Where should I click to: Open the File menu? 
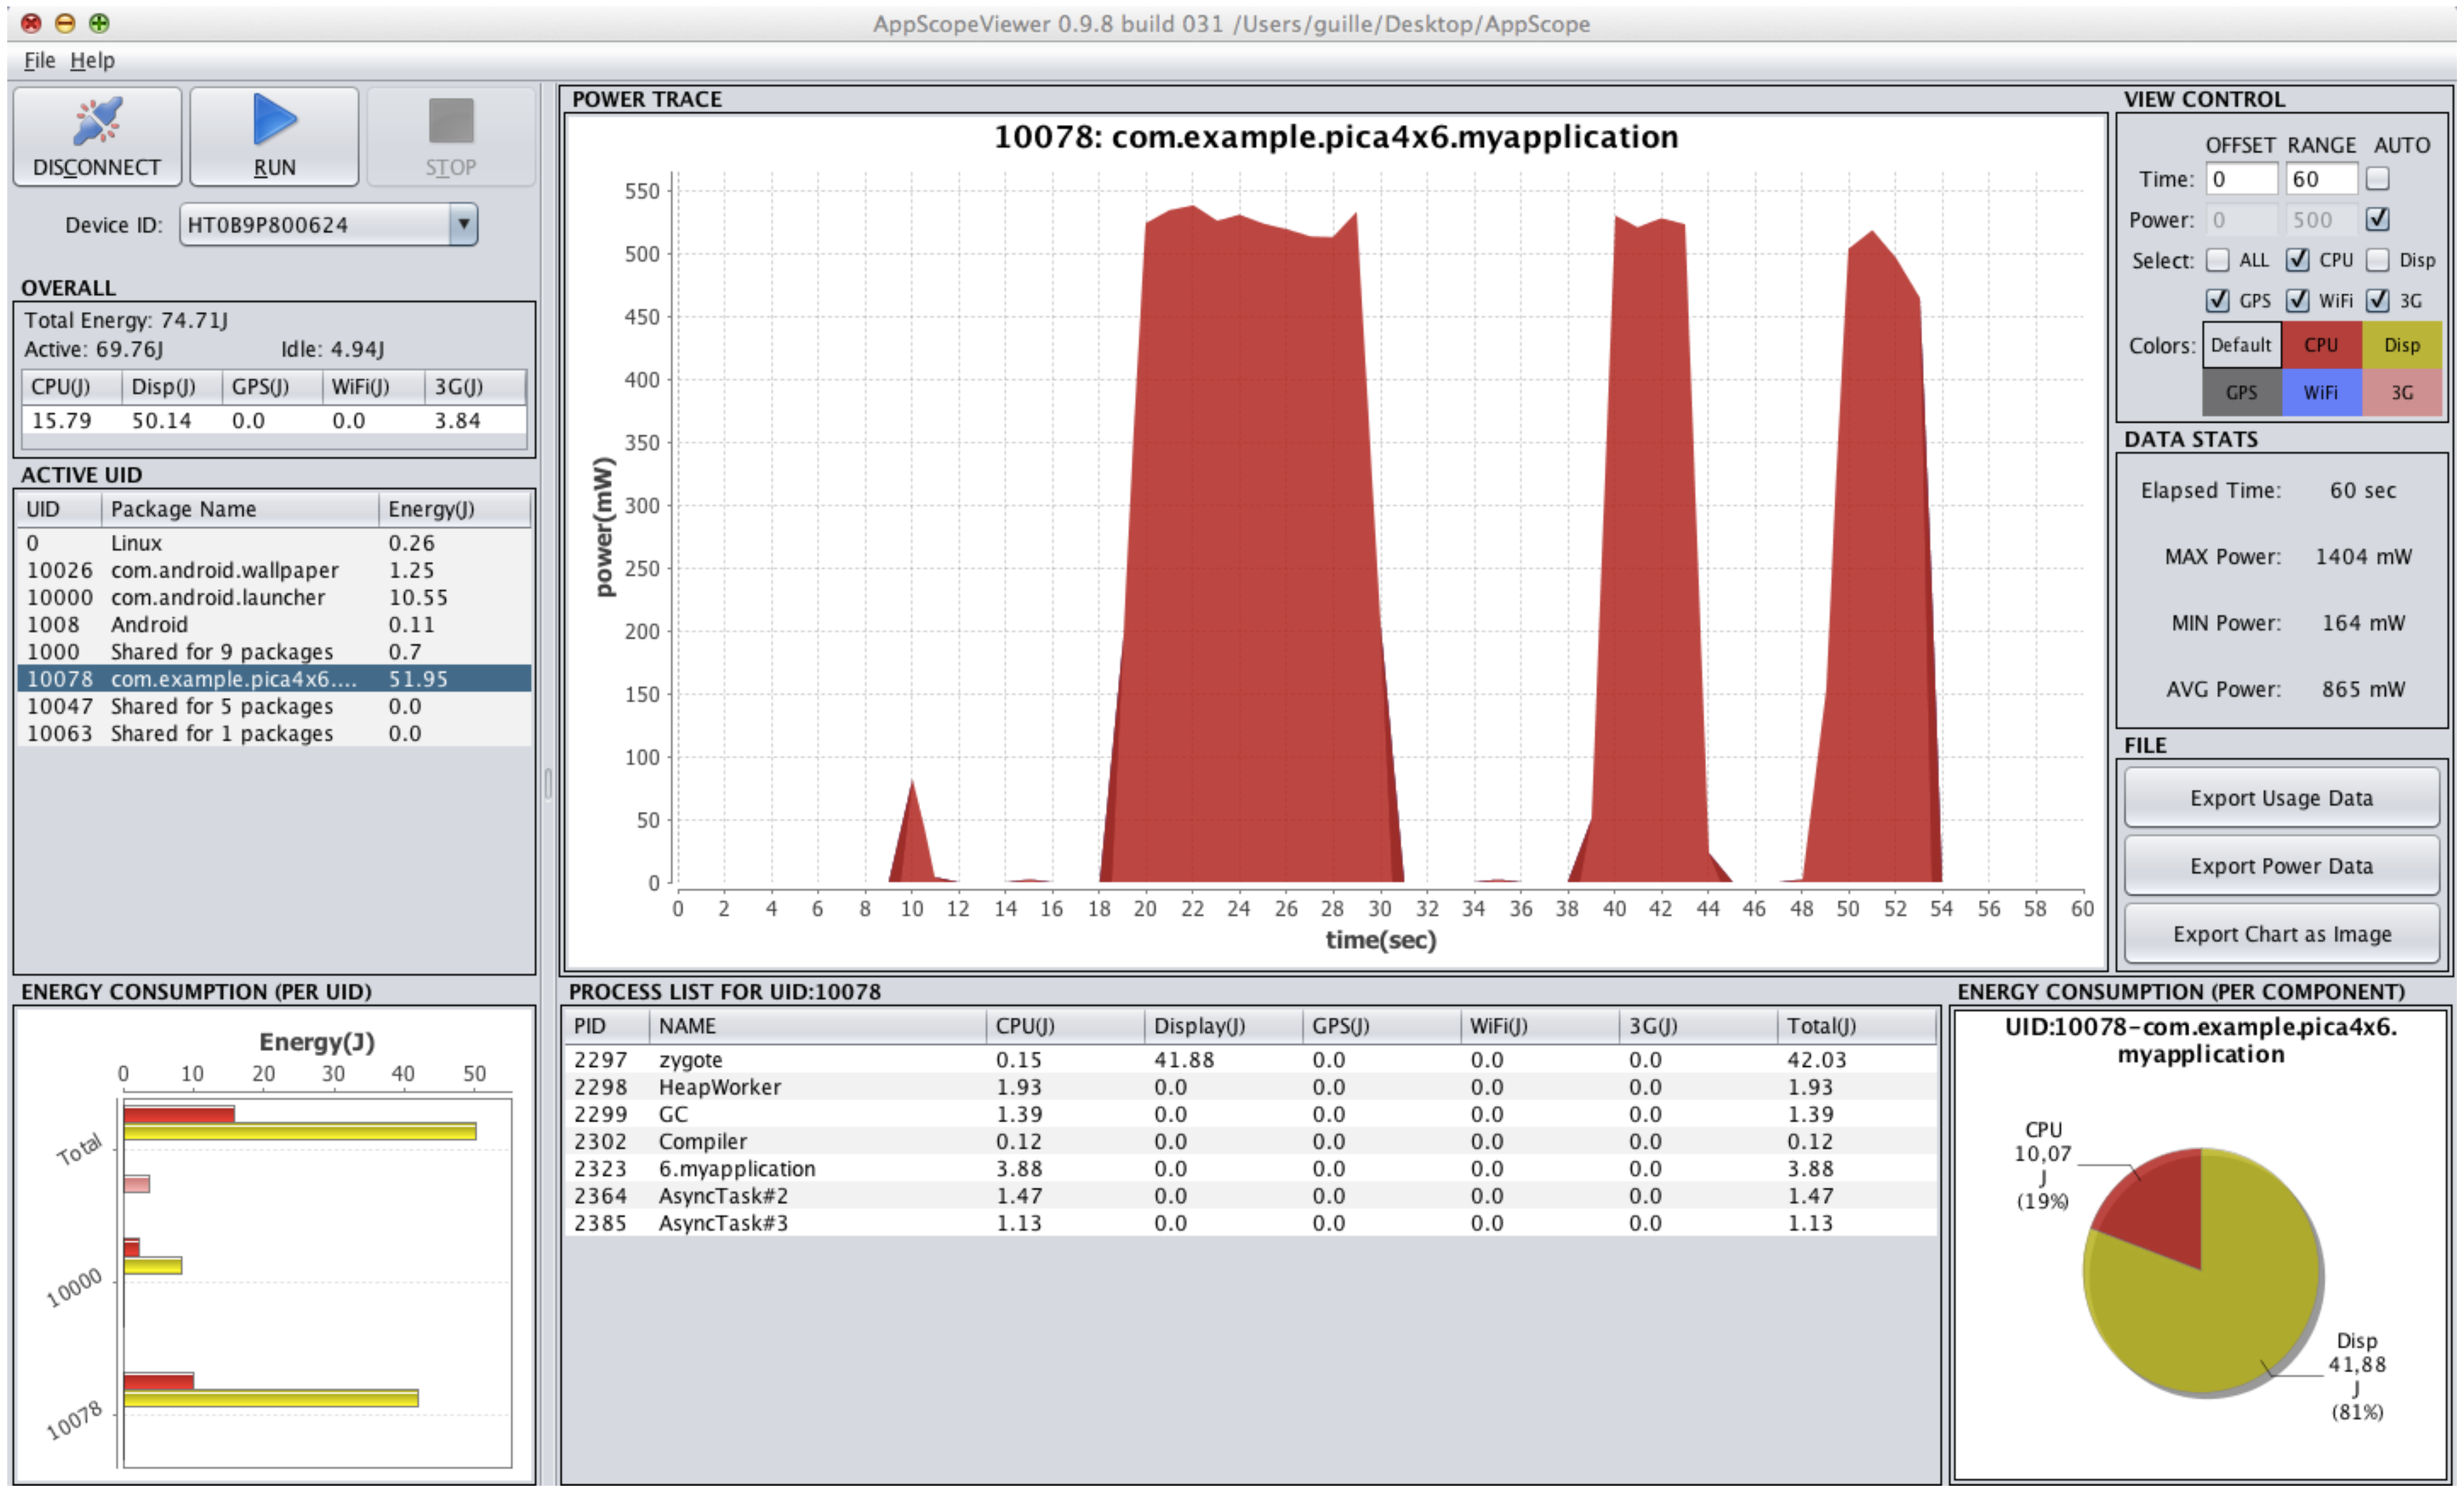coord(39,60)
